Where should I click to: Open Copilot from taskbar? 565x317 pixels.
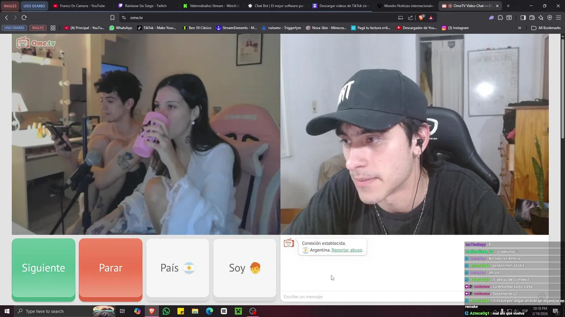[137, 311]
